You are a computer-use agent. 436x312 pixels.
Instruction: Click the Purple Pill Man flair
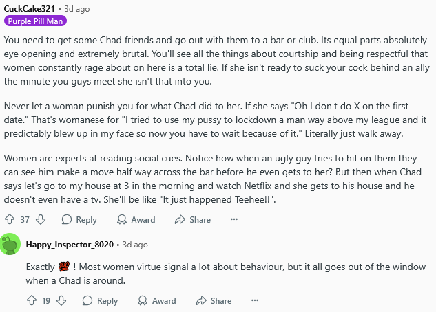click(x=35, y=21)
